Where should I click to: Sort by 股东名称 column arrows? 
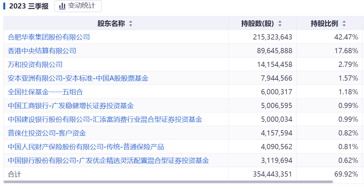coord(131,24)
